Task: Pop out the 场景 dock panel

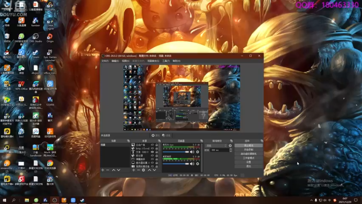Action: click(129, 141)
